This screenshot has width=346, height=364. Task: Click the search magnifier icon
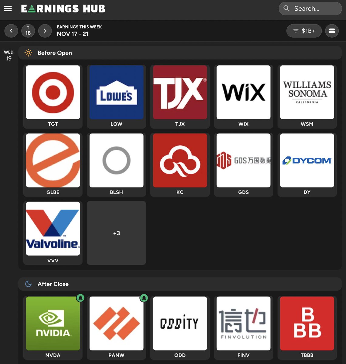287,8
